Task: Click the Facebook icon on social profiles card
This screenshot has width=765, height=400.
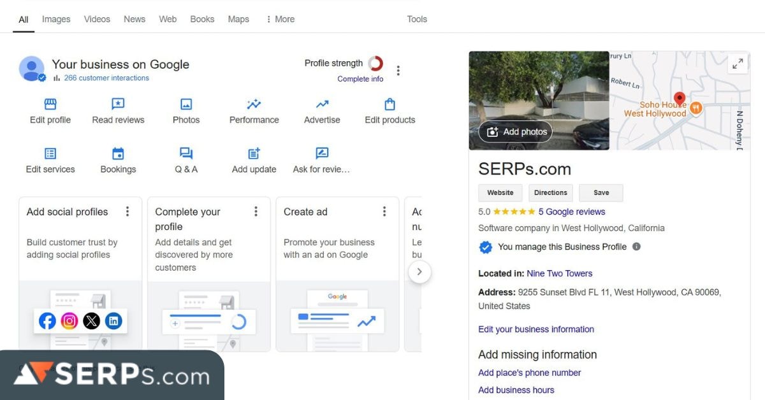Action: point(47,321)
